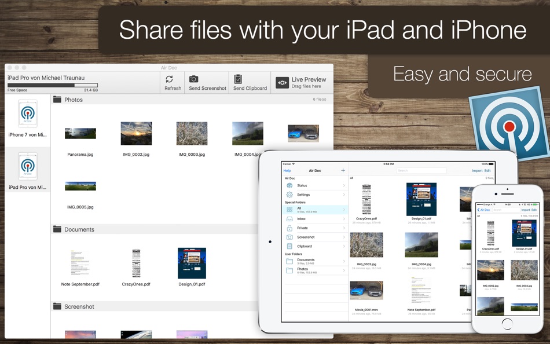Click the iPhone Search field
Screen dimensions: 550x344
(x=505, y=210)
